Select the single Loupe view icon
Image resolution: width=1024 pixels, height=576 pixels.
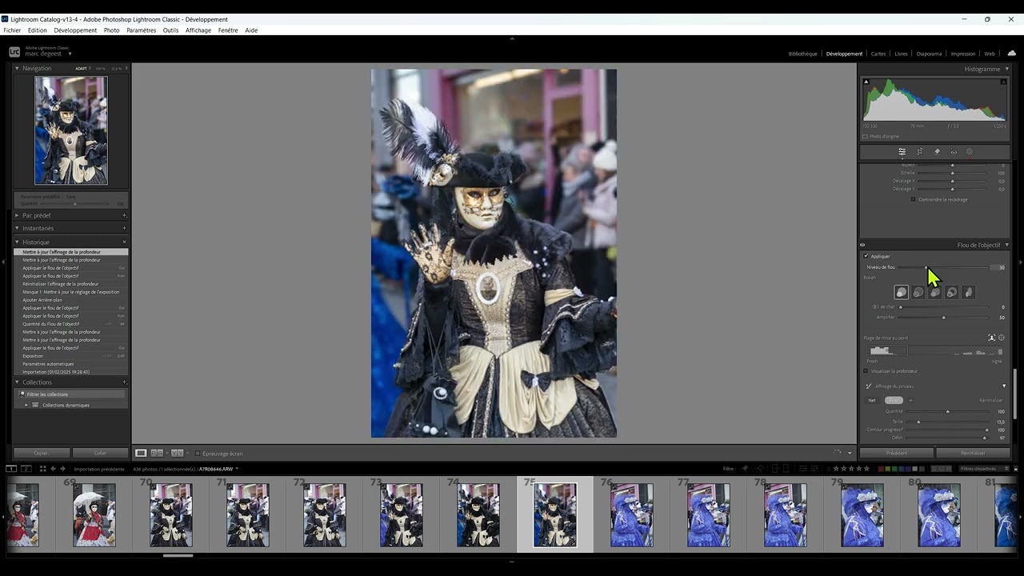[141, 454]
